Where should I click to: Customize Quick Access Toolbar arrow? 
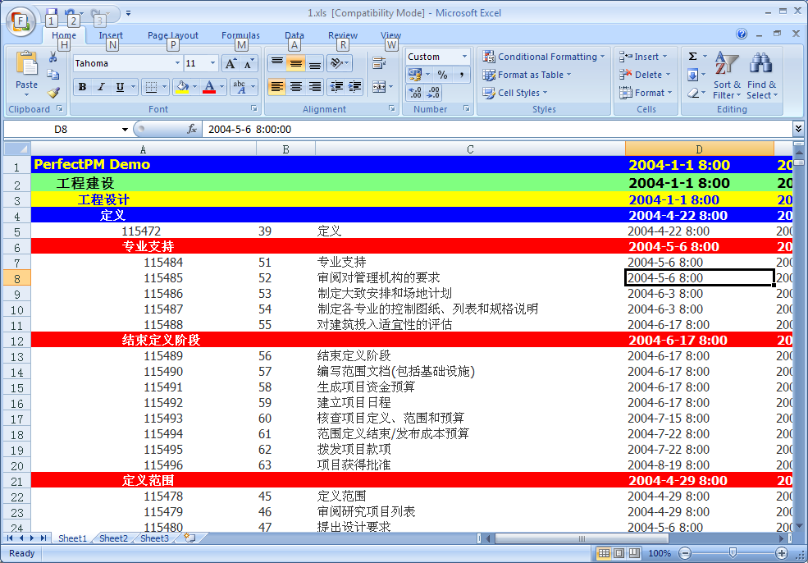(128, 13)
